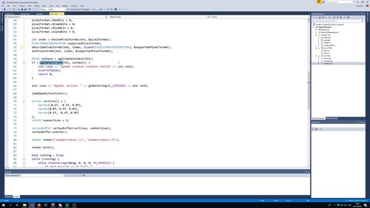The height and width of the screenshot is (208, 370).
Task: Collapse the if block at line 60
Action: (x=24, y=63)
